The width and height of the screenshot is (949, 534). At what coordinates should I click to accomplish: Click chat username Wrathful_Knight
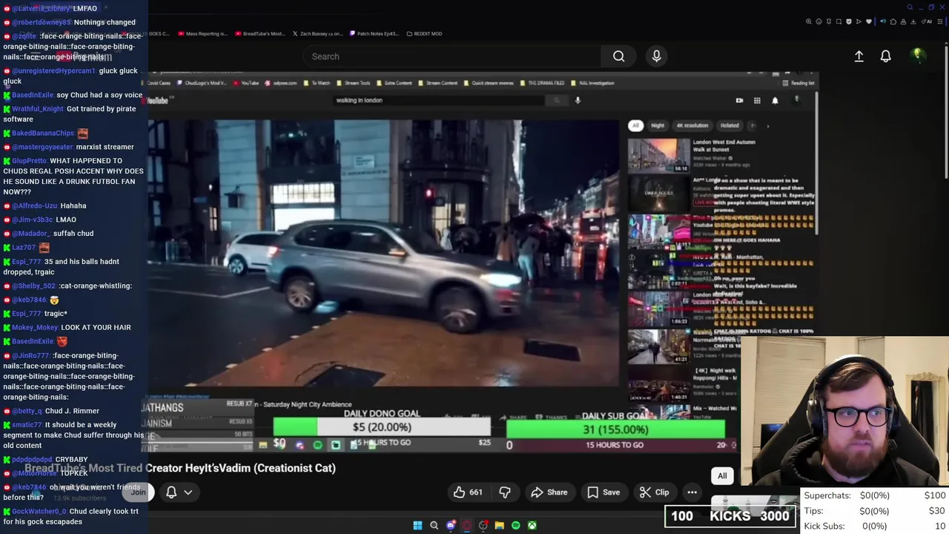[37, 109]
